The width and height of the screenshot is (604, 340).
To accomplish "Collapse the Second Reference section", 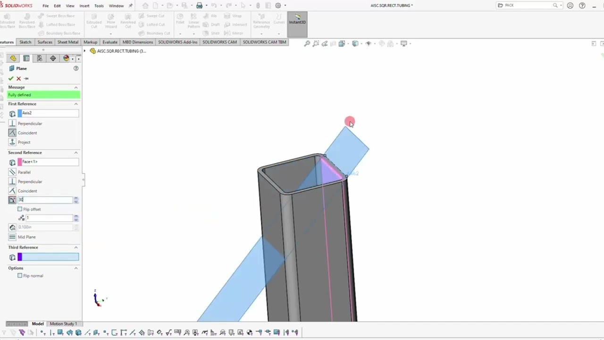I will click(x=76, y=153).
